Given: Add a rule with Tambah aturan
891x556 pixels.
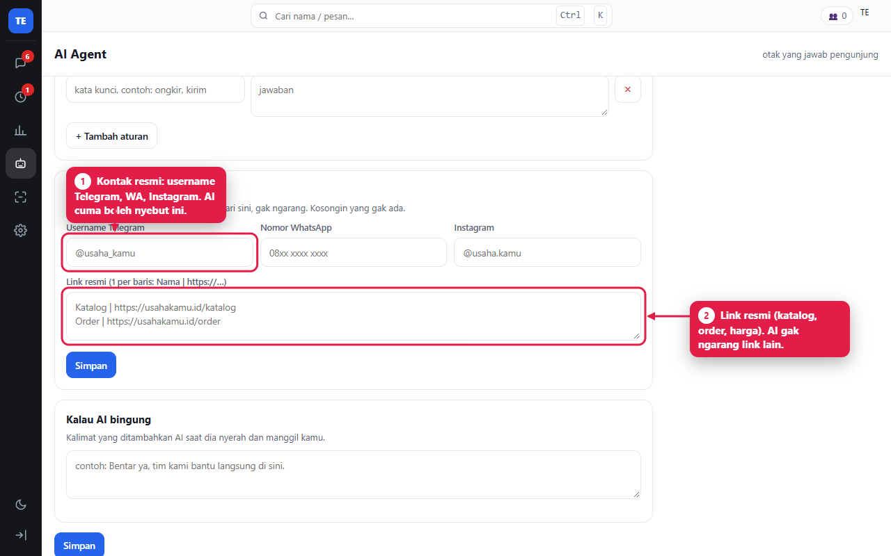Looking at the screenshot, I should click(111, 136).
